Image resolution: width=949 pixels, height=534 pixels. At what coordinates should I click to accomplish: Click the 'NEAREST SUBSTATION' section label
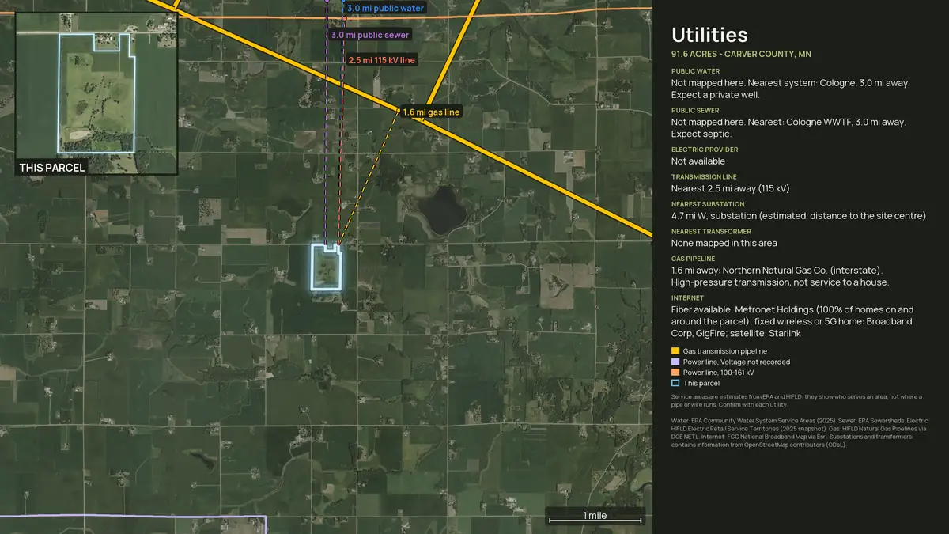click(708, 204)
